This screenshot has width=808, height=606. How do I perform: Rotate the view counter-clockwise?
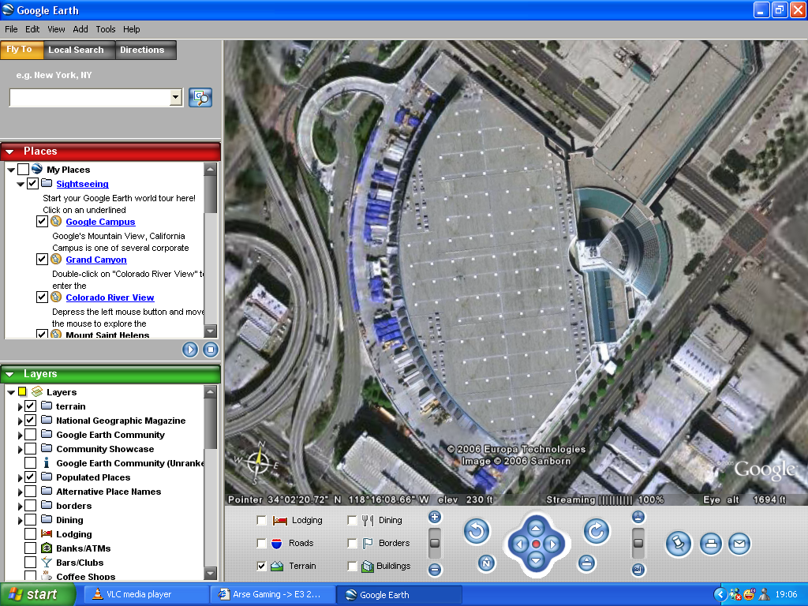point(477,532)
